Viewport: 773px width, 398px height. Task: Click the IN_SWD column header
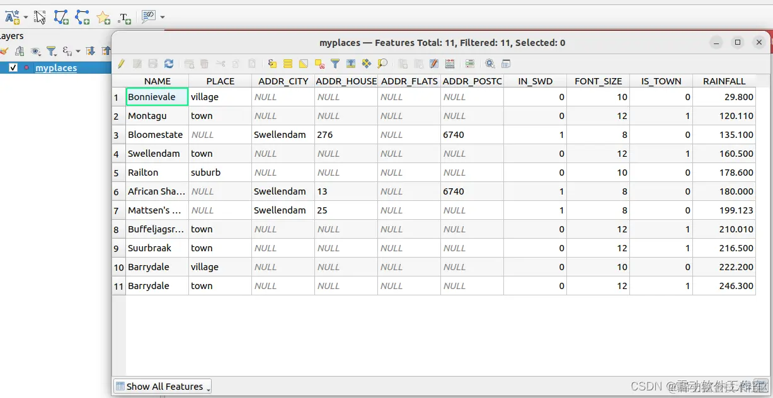click(535, 81)
